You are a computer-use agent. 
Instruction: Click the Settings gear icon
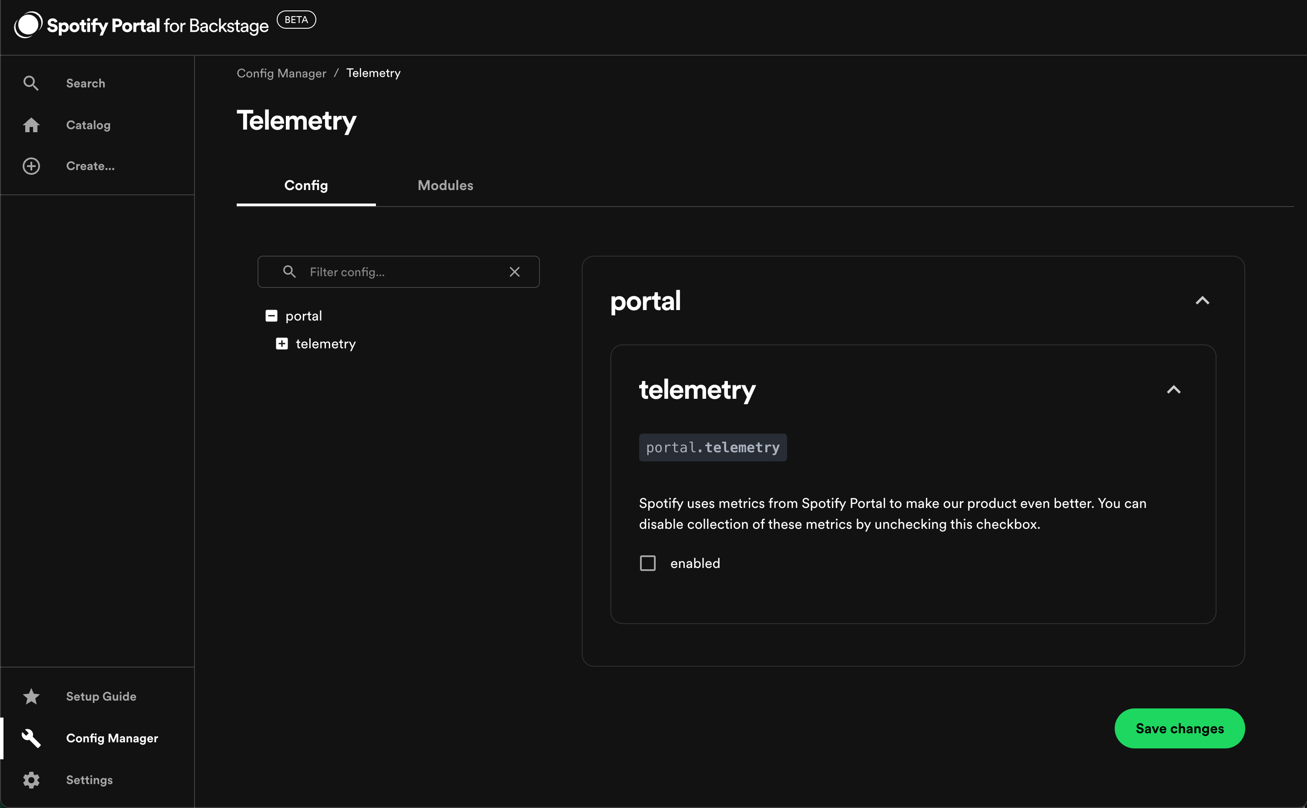tap(31, 780)
